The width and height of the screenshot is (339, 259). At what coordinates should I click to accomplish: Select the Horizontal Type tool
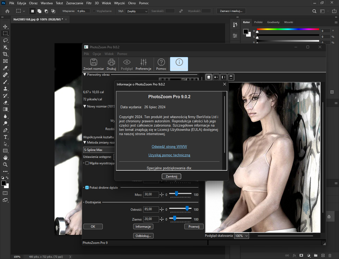click(5, 137)
